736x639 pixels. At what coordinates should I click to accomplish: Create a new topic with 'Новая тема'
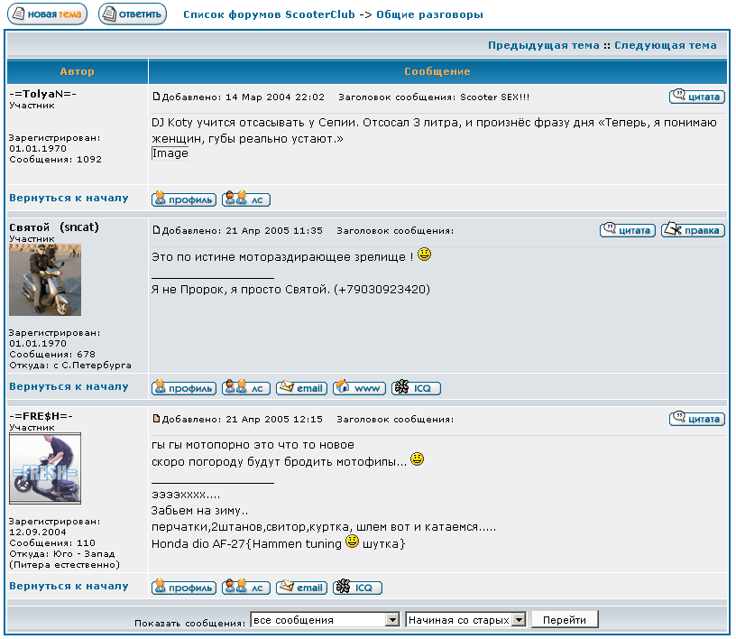tap(48, 14)
